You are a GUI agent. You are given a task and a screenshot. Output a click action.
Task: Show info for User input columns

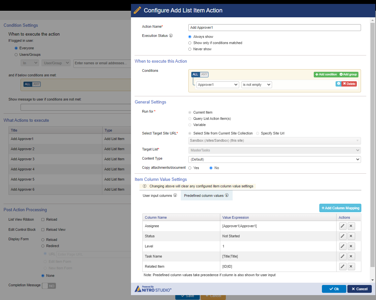175,195
